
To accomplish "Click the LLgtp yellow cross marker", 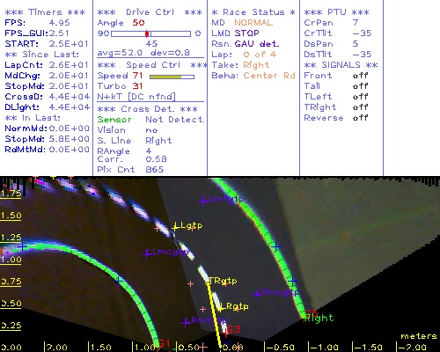I will click(175, 227).
